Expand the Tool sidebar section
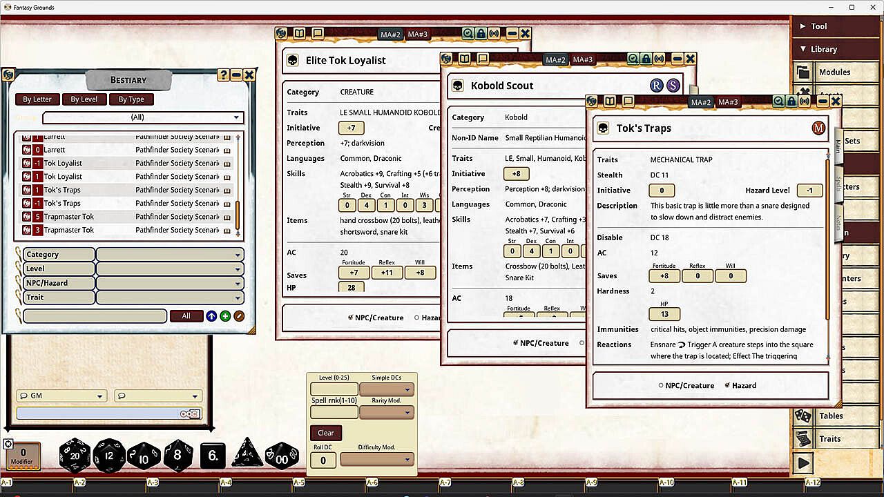884x497 pixels. 836,26
